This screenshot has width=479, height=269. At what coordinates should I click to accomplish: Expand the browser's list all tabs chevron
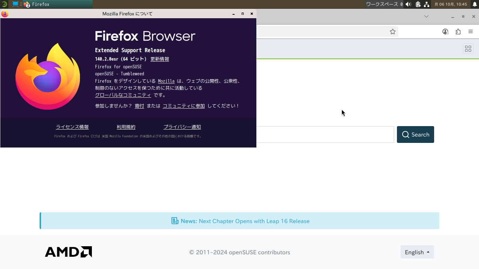(426, 16)
